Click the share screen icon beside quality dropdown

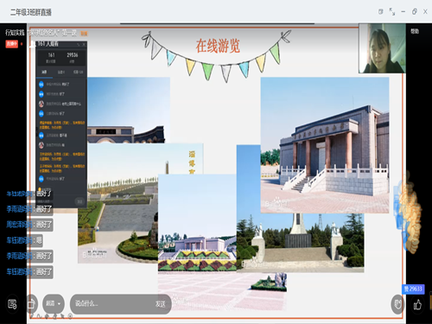click(x=31, y=304)
